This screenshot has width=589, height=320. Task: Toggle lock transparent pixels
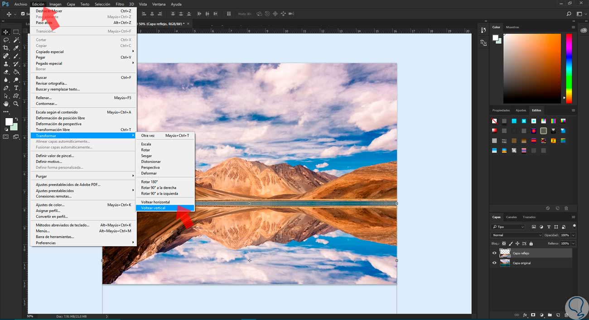click(504, 244)
